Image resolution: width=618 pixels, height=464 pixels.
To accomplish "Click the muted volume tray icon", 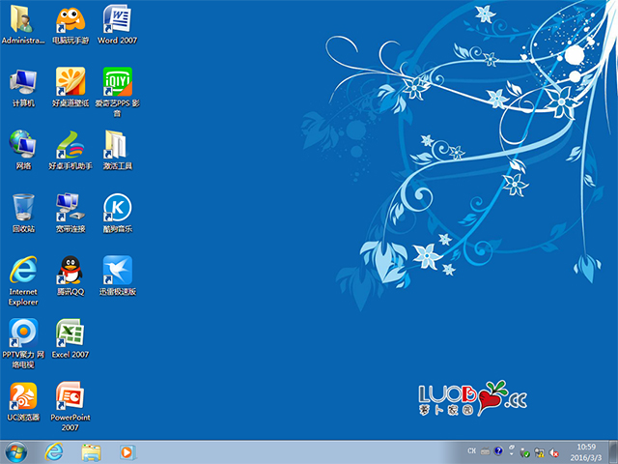I will pyautogui.click(x=554, y=451).
